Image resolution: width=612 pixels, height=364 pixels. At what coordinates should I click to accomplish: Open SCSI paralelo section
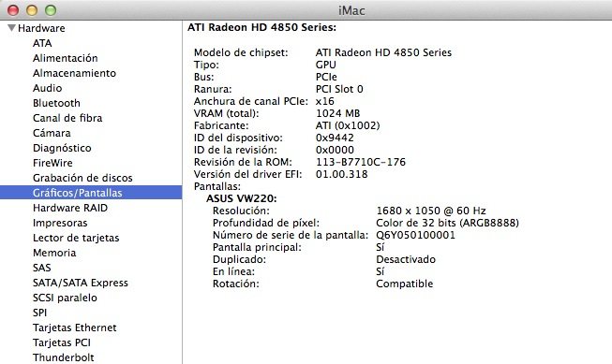[x=65, y=298]
